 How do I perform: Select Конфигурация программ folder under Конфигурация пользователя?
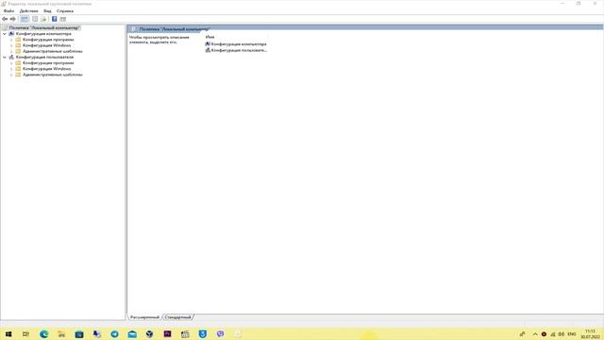pos(48,63)
